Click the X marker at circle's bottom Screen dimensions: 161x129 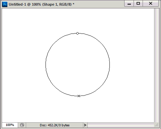tap(79, 96)
